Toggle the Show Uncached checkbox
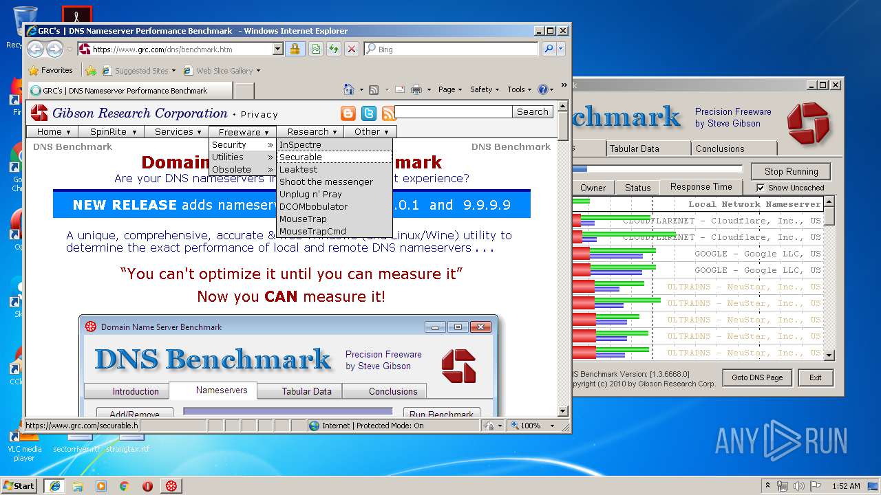Image resolution: width=881 pixels, height=495 pixels. 761,188
